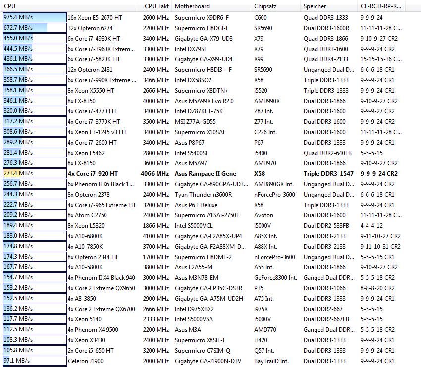Select the 4x Core i7-3770K HT entry
Image resolution: width=421 pixels, height=367 pixels.
[x=94, y=122]
